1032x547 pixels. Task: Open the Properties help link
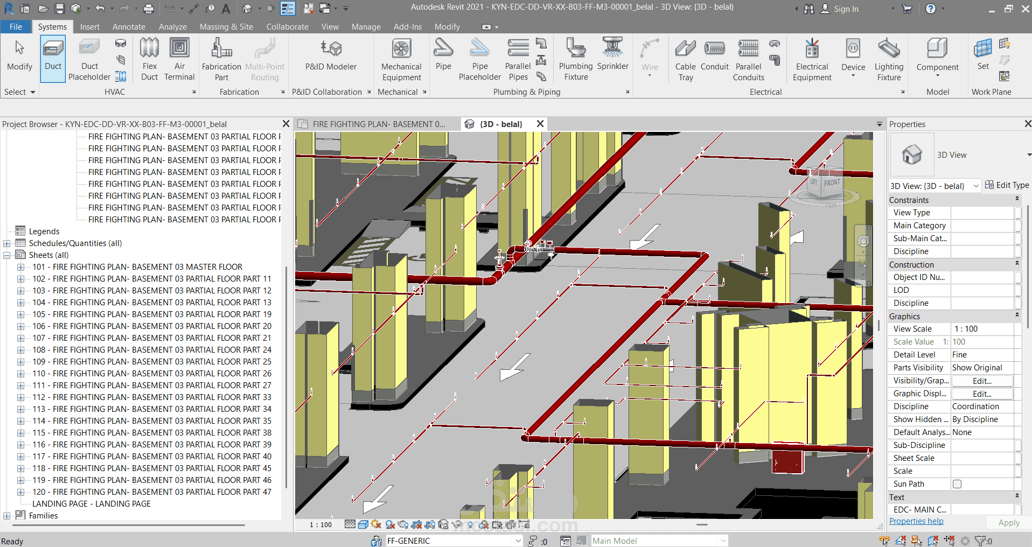click(x=916, y=521)
